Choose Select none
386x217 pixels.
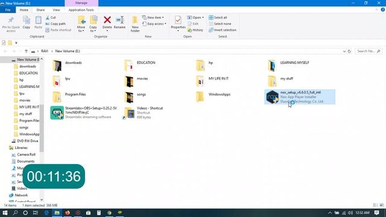click(x=220, y=24)
